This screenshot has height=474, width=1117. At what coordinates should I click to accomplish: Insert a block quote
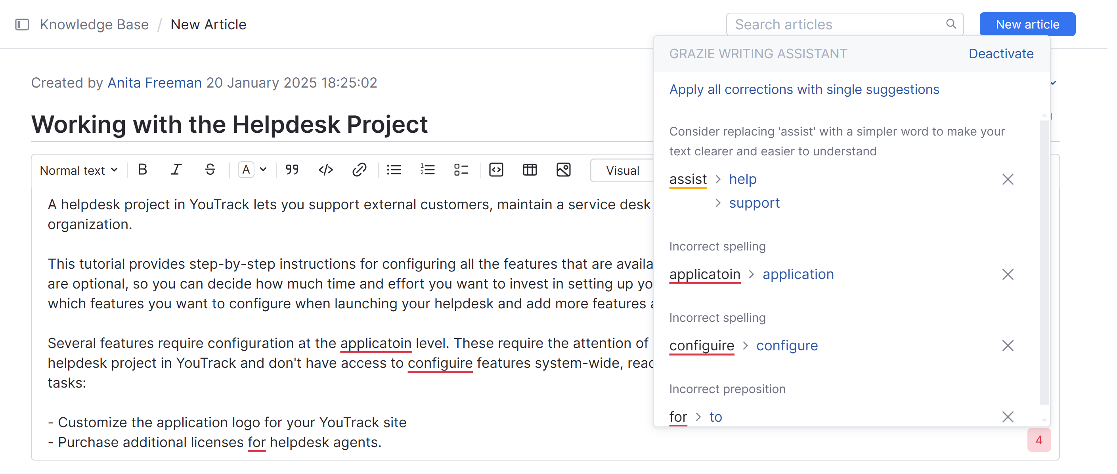point(293,170)
